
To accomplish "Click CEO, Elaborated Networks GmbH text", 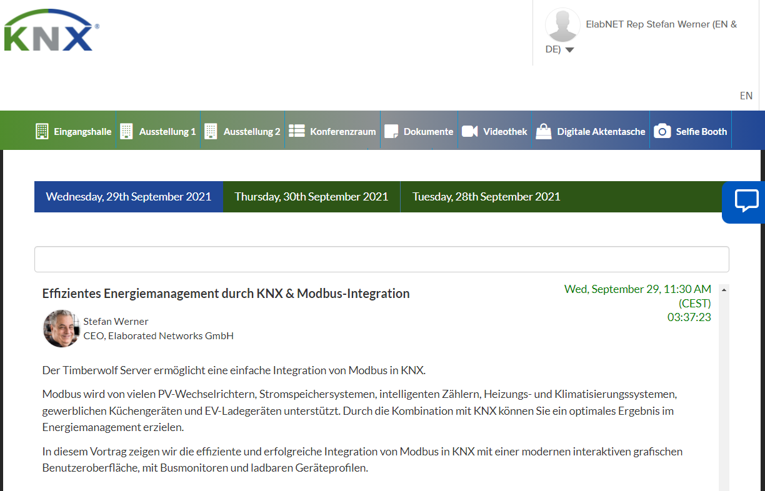I will coord(158,336).
